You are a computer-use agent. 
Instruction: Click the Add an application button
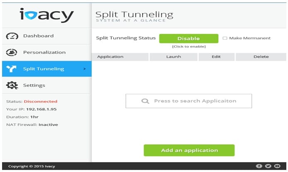pos(189,150)
